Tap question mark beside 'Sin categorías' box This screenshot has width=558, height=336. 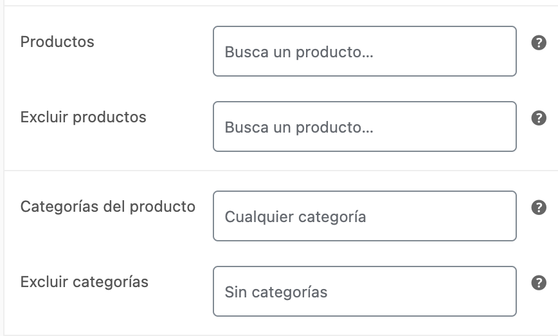pos(539,283)
